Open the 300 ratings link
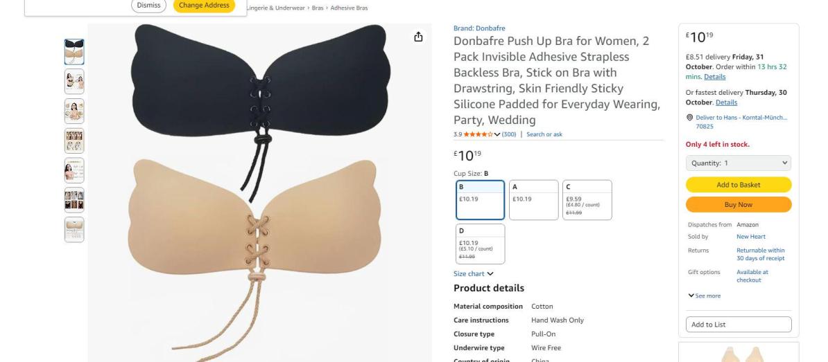Viewport: 828px width, 362px height. click(x=509, y=134)
